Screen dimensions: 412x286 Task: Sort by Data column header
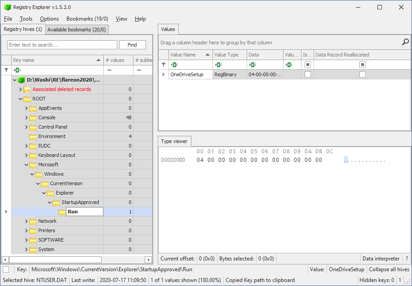(265, 55)
